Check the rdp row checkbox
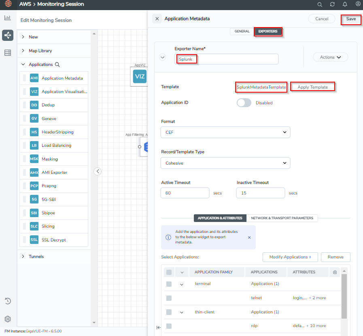This screenshot has height=336, width=363. coord(169,326)
